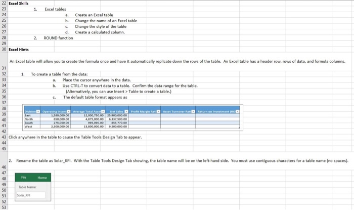Select the row 46 header
The image size is (354, 210).
pos(4,161)
